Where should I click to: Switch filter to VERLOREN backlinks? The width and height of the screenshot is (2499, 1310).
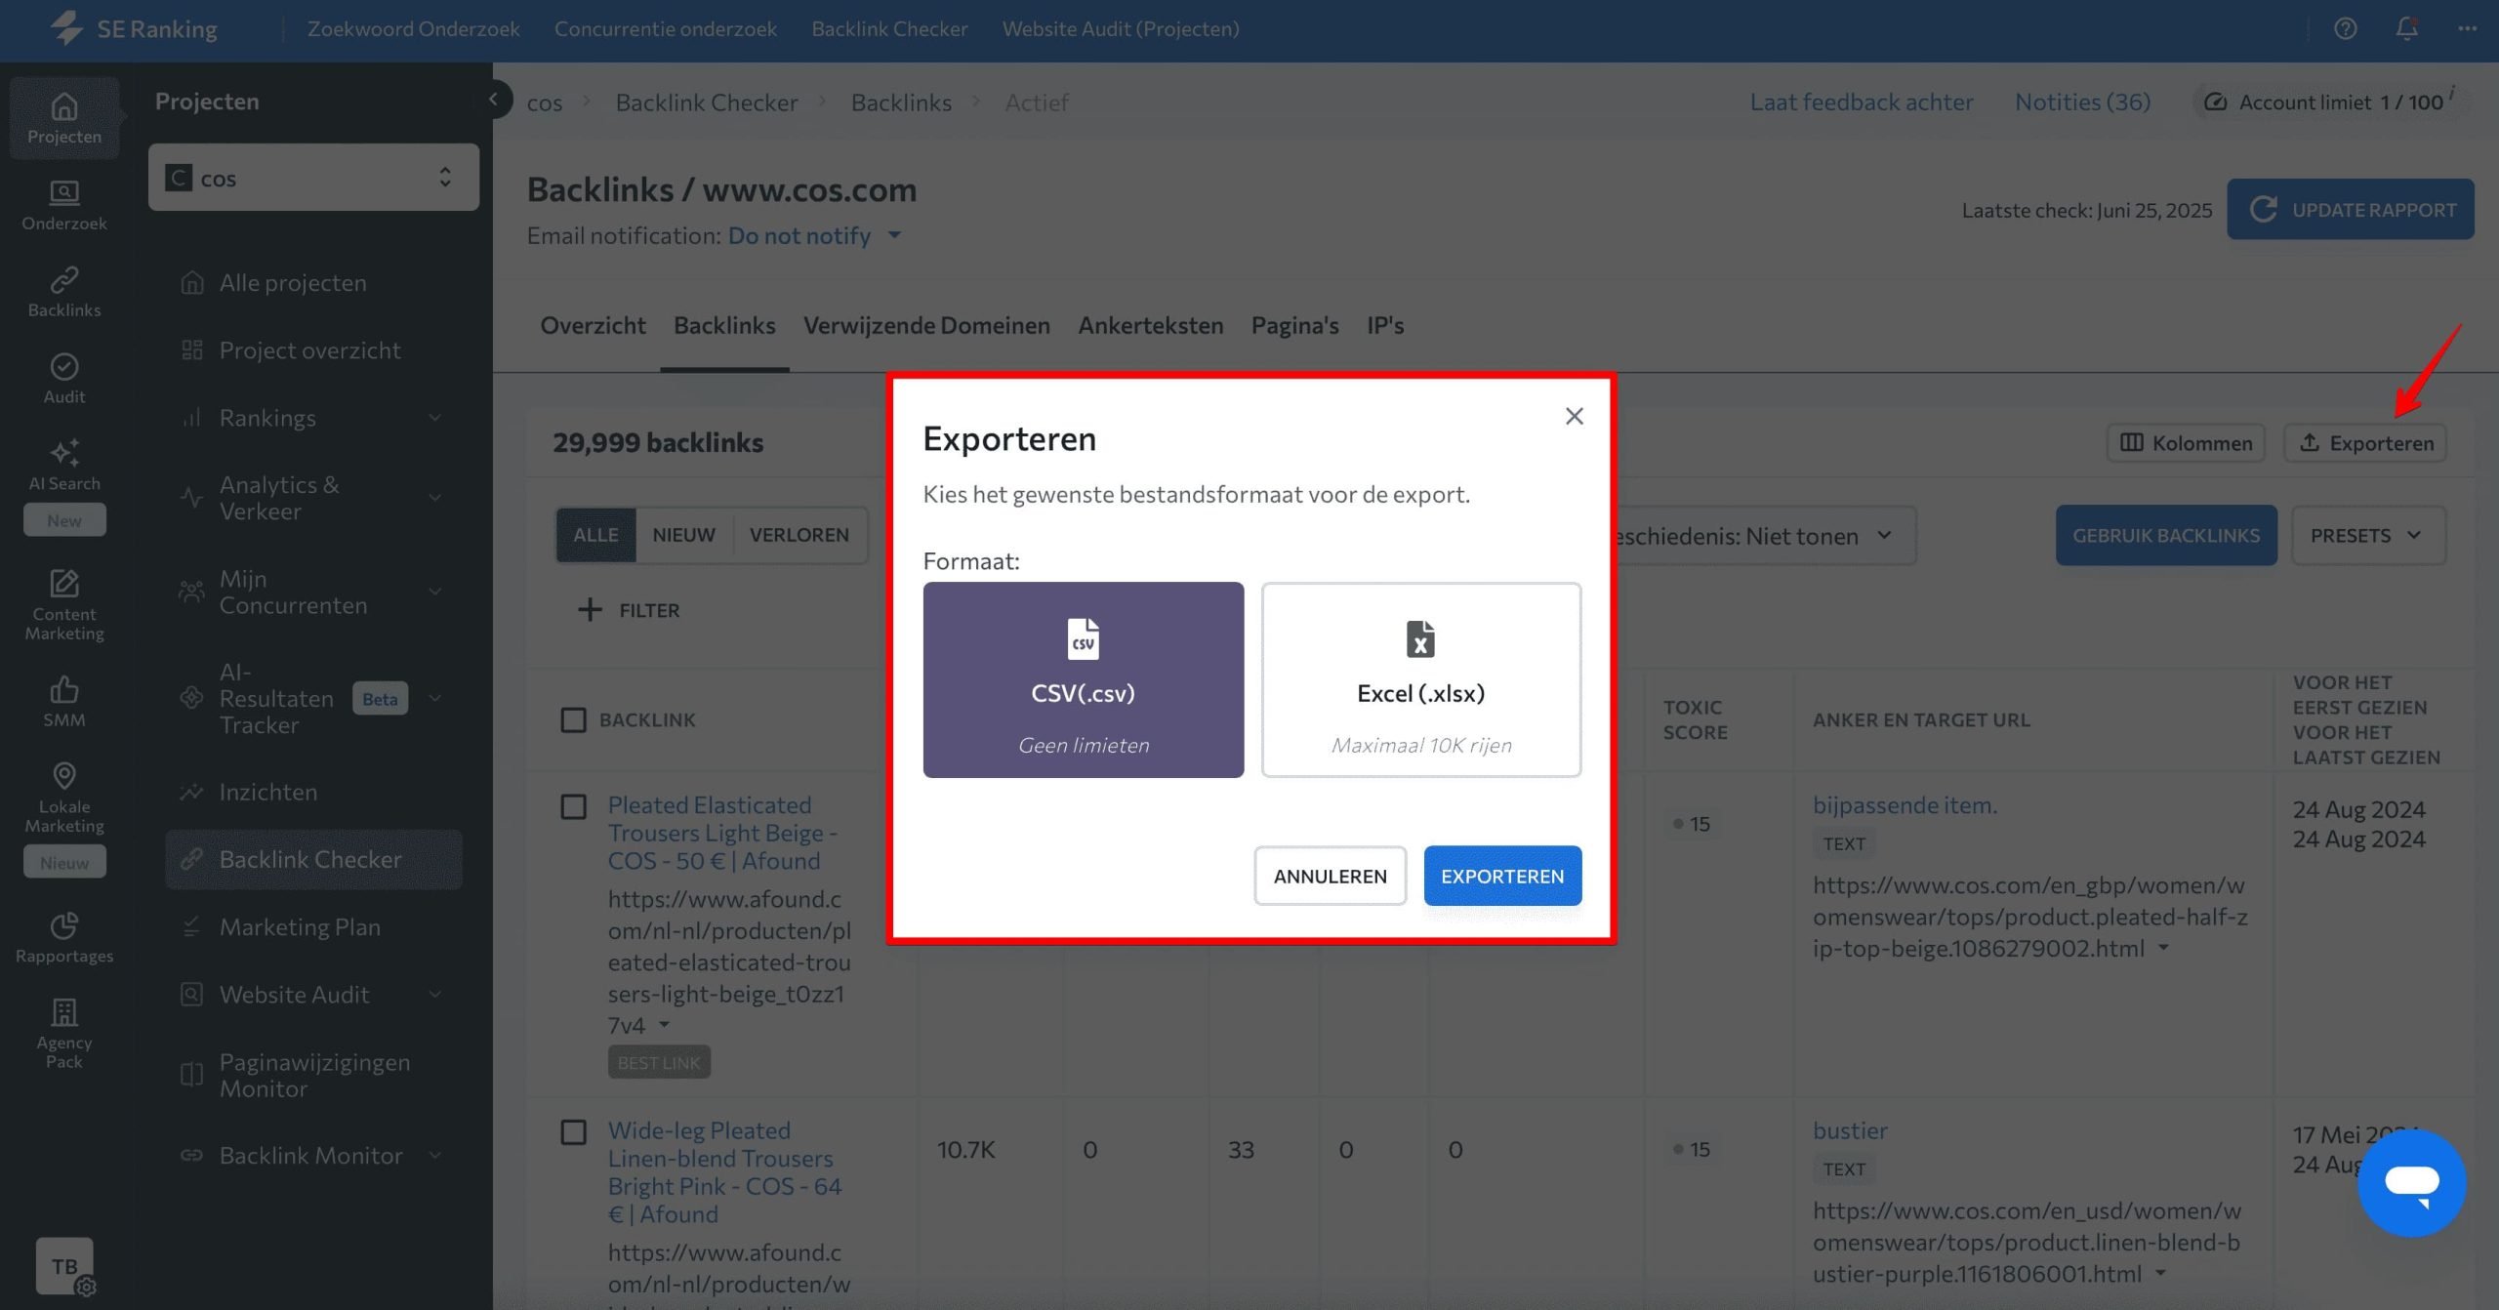(x=799, y=535)
